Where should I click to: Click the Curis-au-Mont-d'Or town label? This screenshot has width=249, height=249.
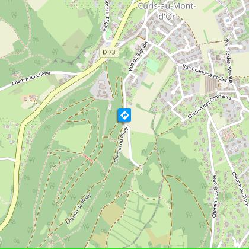point(167,11)
